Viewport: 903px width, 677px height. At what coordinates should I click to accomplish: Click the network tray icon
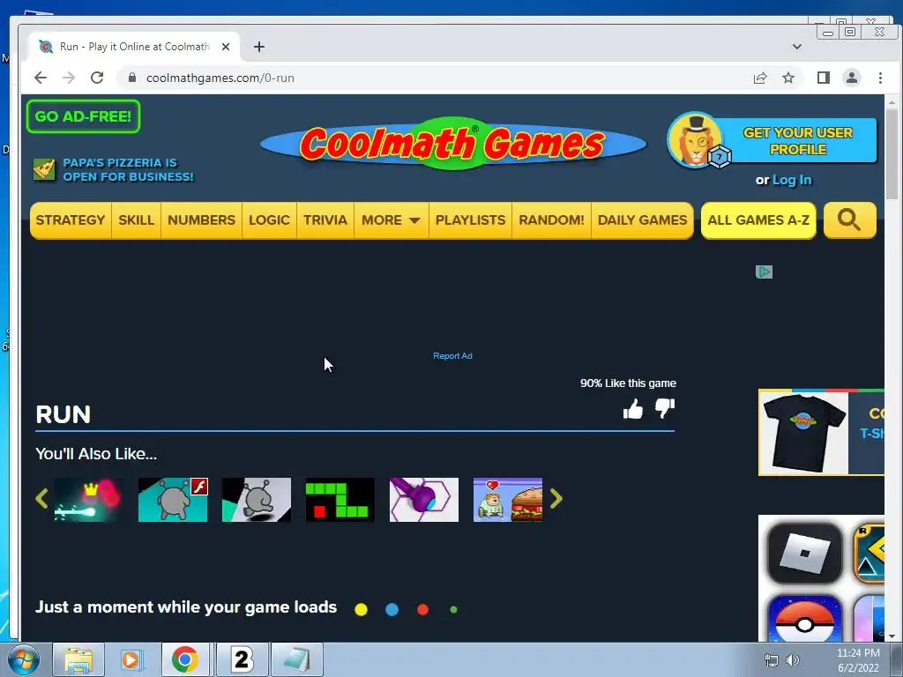tap(771, 660)
